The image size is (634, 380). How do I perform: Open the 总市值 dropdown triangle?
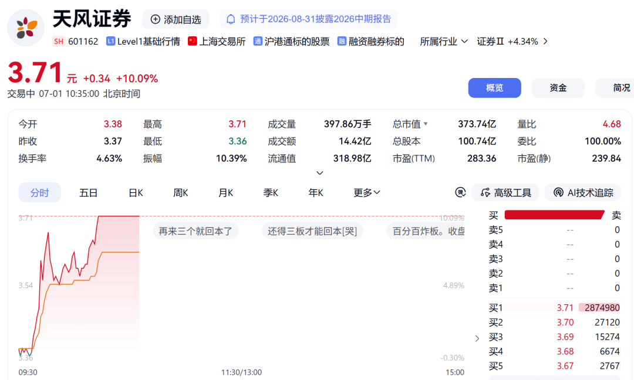[426, 124]
